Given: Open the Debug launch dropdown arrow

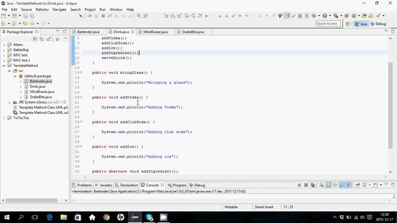Looking at the screenshot, I should [x=319, y=15].
